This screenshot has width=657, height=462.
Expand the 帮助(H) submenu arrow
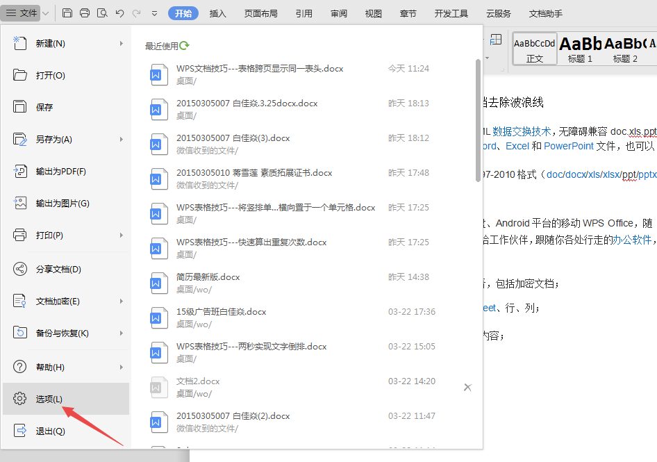coord(121,367)
